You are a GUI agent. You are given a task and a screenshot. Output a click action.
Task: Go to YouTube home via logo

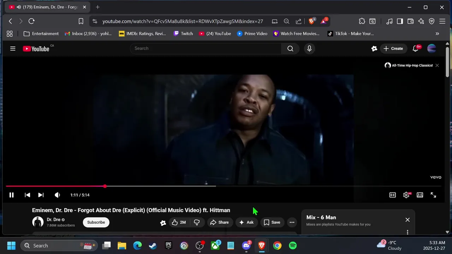(36, 49)
